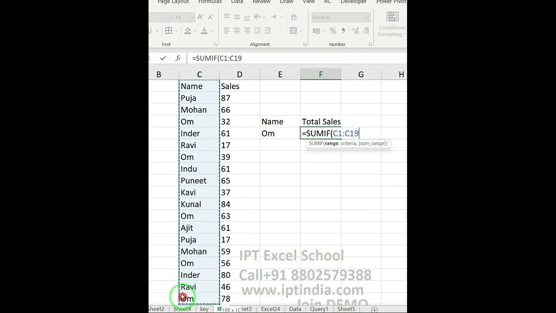556x313 pixels.
Task: Open Alignment settings dialog launcher
Action: (304, 44)
